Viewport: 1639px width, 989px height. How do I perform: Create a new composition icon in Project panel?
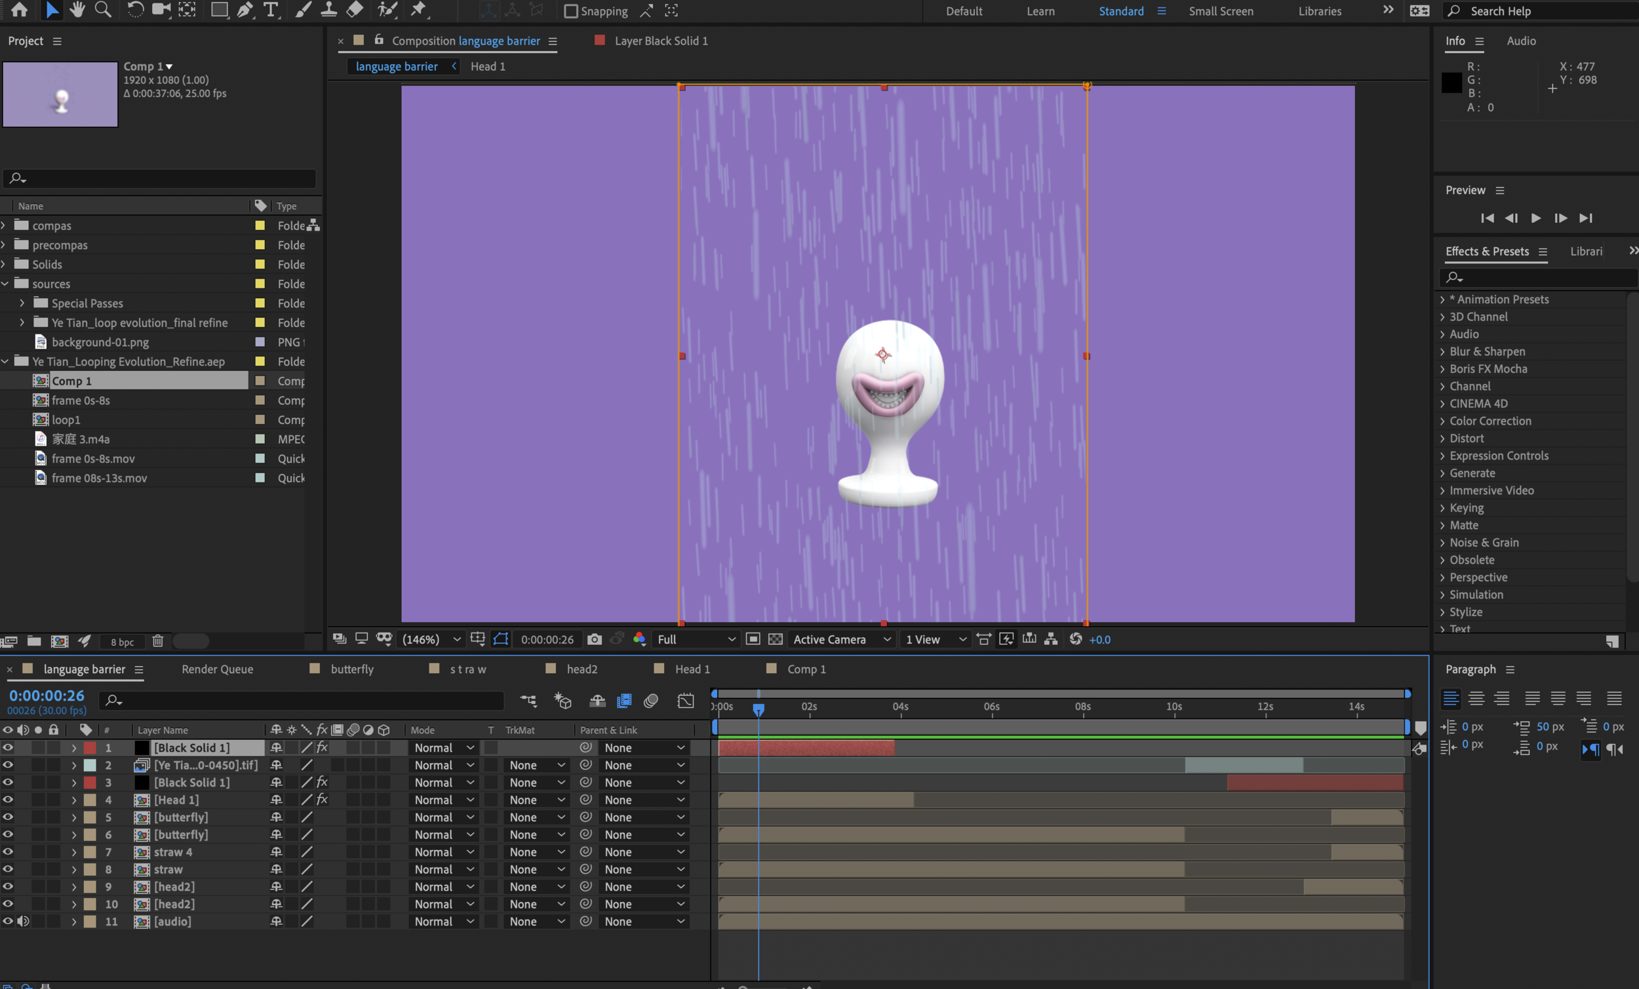click(60, 641)
